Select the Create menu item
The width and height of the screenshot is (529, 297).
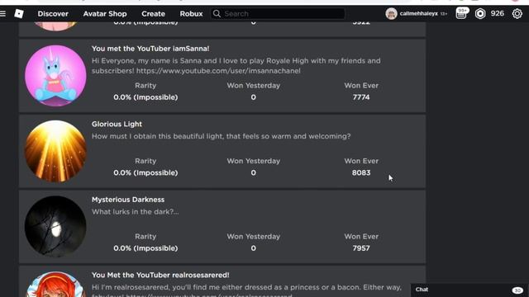[x=153, y=14]
